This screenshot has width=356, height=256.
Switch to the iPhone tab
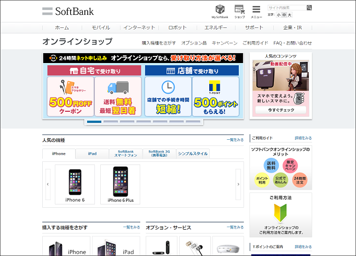click(x=59, y=154)
